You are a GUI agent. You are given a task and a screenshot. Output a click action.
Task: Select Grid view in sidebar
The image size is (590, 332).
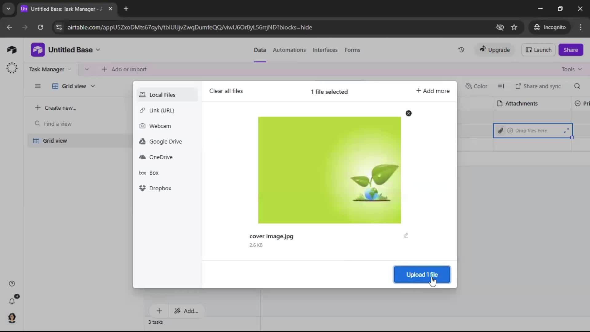80,140
